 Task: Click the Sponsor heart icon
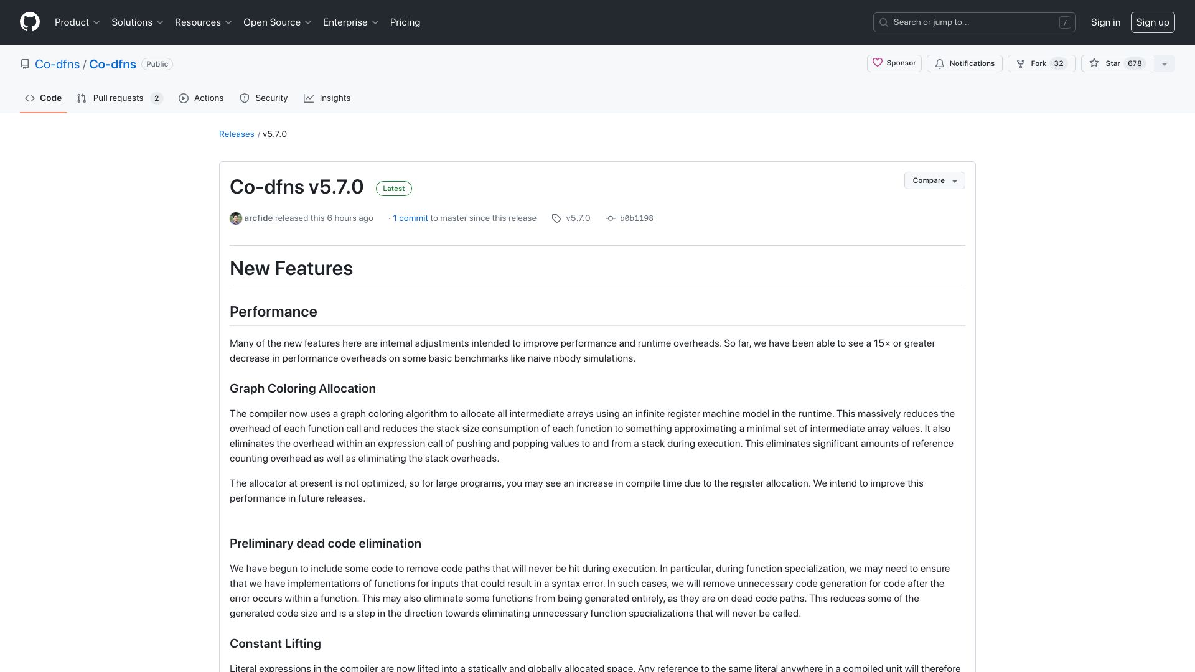click(878, 63)
